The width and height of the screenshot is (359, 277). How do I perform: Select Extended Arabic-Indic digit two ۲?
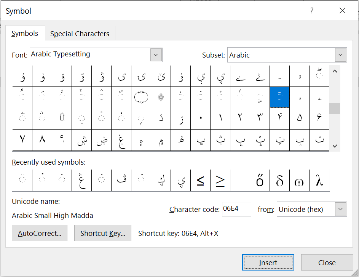pyautogui.click(x=240, y=118)
